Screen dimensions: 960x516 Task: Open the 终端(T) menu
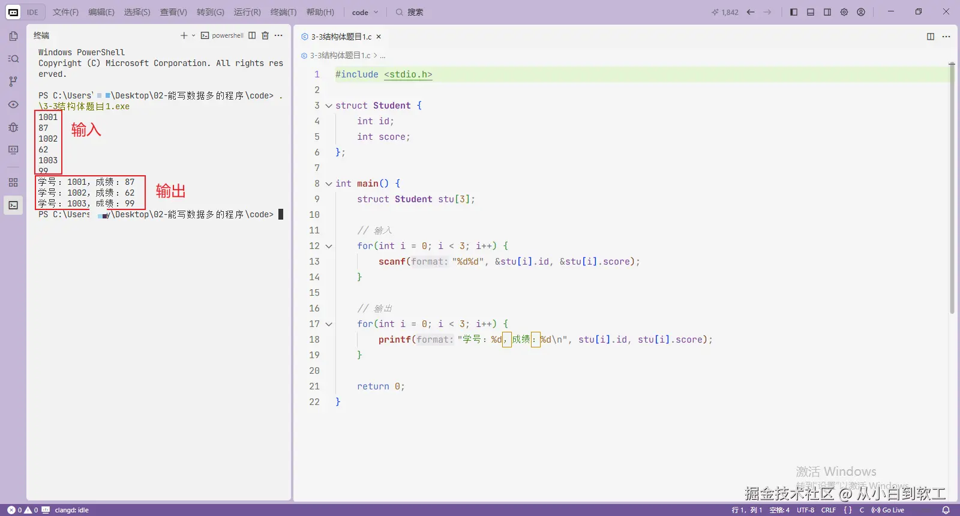click(283, 12)
